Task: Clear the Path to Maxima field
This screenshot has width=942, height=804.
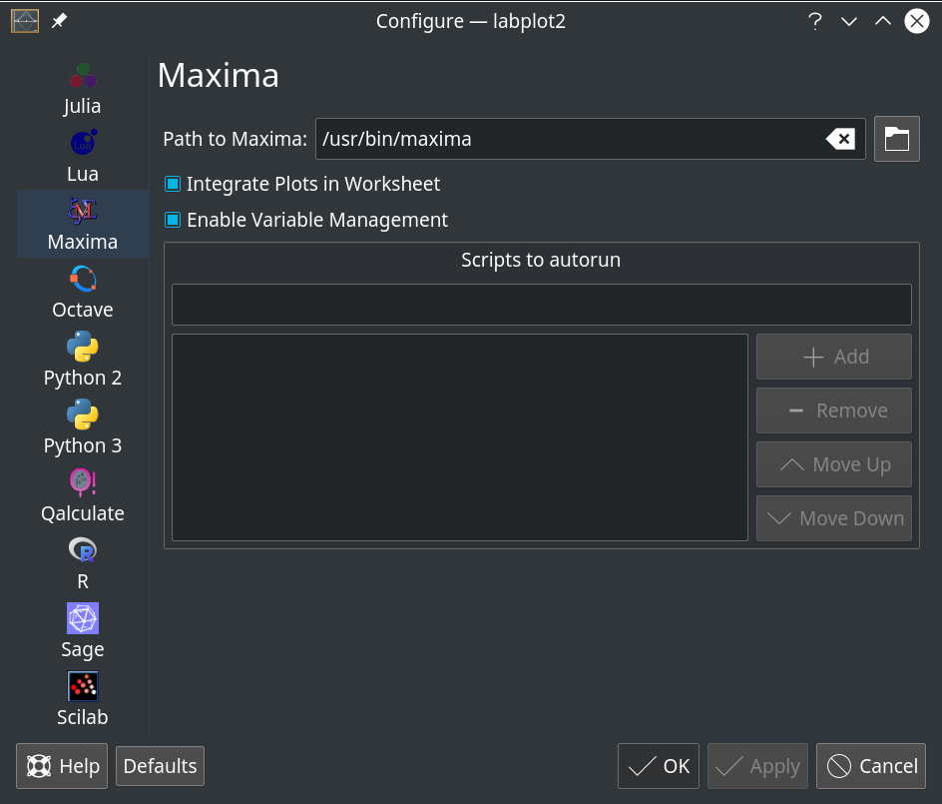Action: [840, 139]
